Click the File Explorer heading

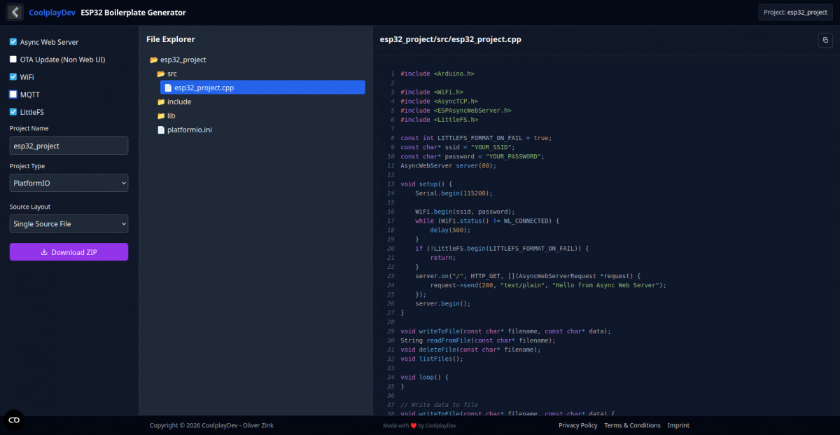point(171,39)
